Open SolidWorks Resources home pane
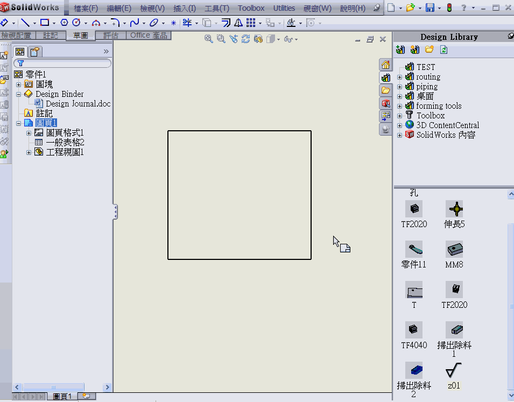 (x=385, y=65)
